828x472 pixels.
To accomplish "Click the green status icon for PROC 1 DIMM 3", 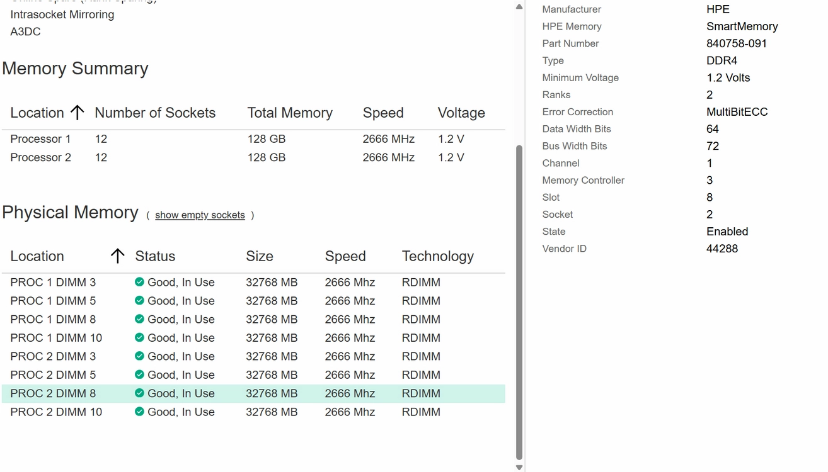I will (139, 282).
